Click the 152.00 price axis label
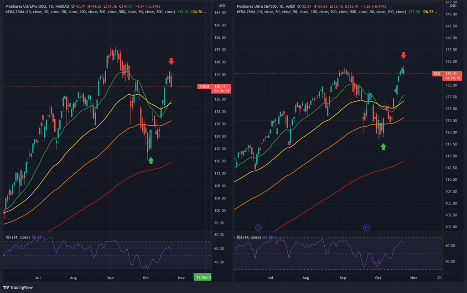This screenshot has width=467, height=293. pyautogui.click(x=220, y=50)
